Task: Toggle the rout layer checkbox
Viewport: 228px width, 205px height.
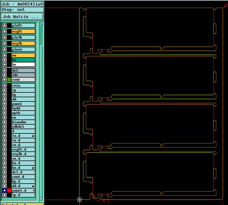Action: pos(5,80)
